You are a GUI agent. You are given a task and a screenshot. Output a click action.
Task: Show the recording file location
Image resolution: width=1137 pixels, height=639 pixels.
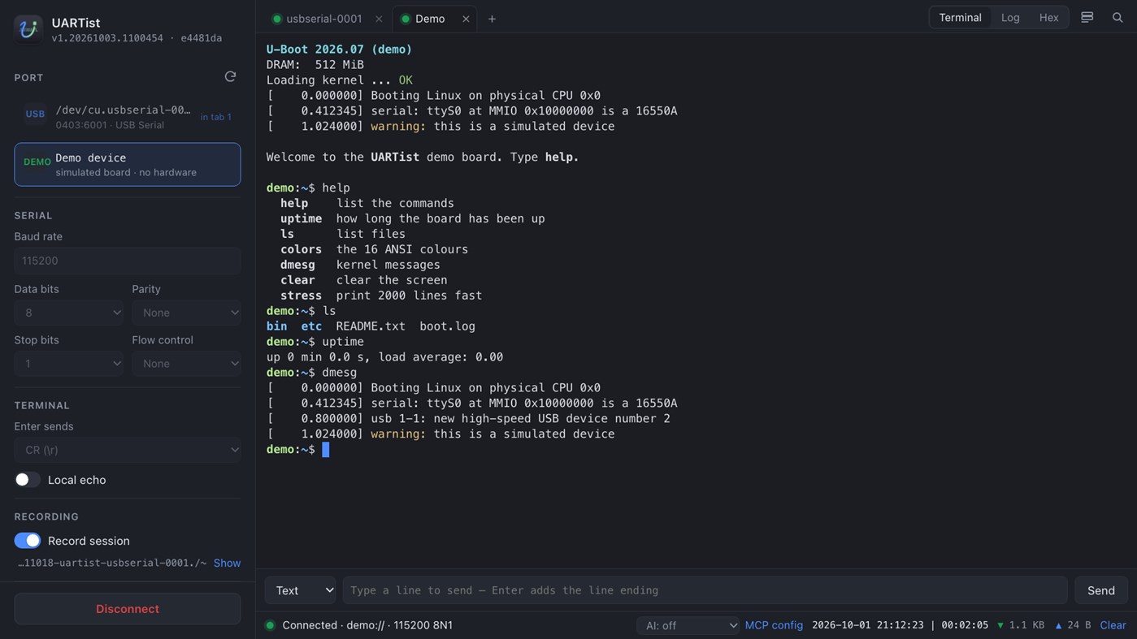point(227,563)
